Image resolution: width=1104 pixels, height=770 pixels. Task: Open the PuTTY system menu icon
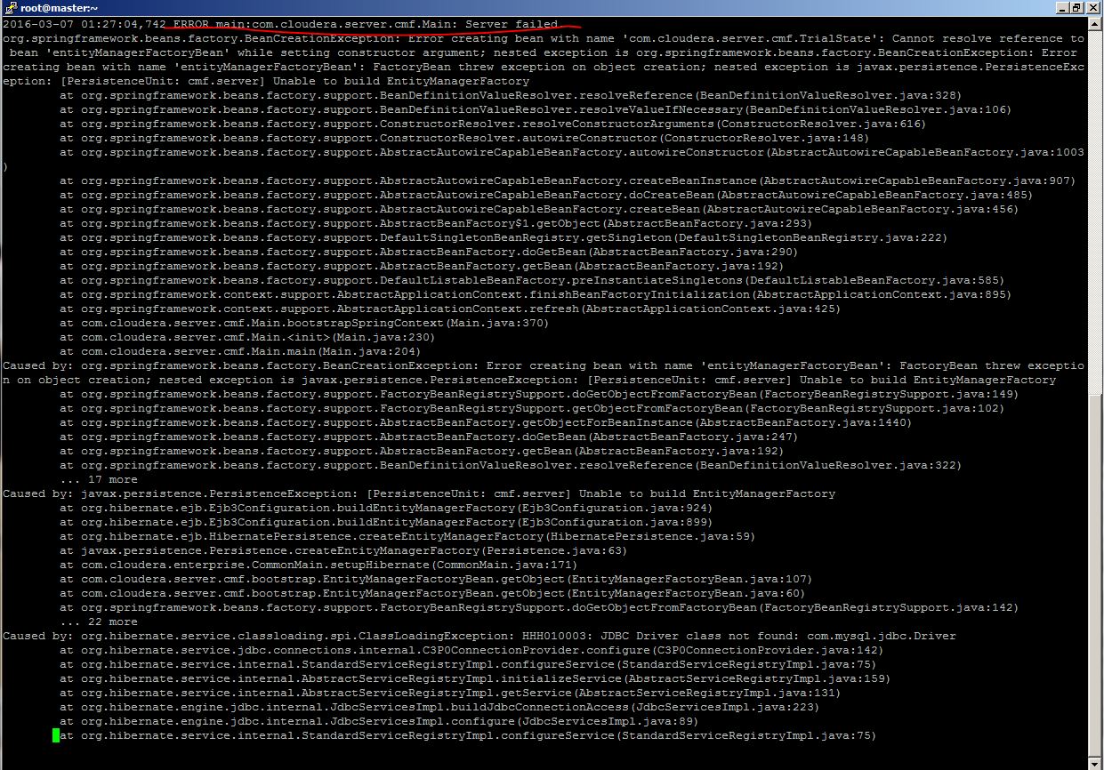(x=11, y=8)
